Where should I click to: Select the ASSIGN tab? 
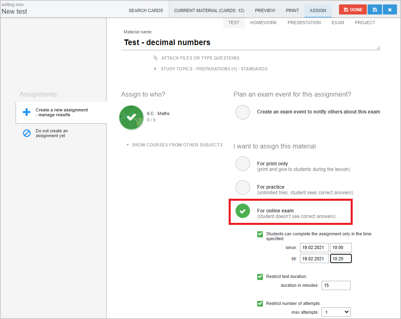coord(318,10)
